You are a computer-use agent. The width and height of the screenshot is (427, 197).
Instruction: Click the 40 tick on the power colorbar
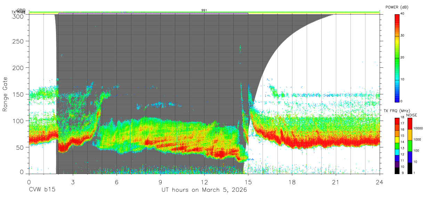[403, 14]
